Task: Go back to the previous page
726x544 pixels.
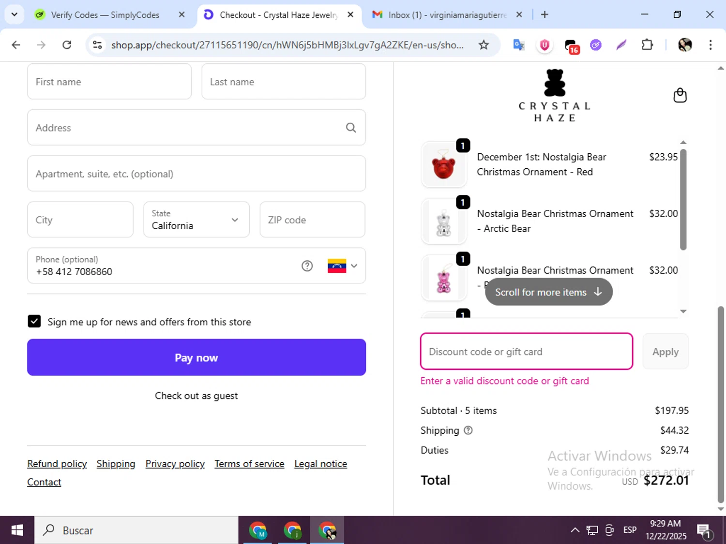Action: 16,45
